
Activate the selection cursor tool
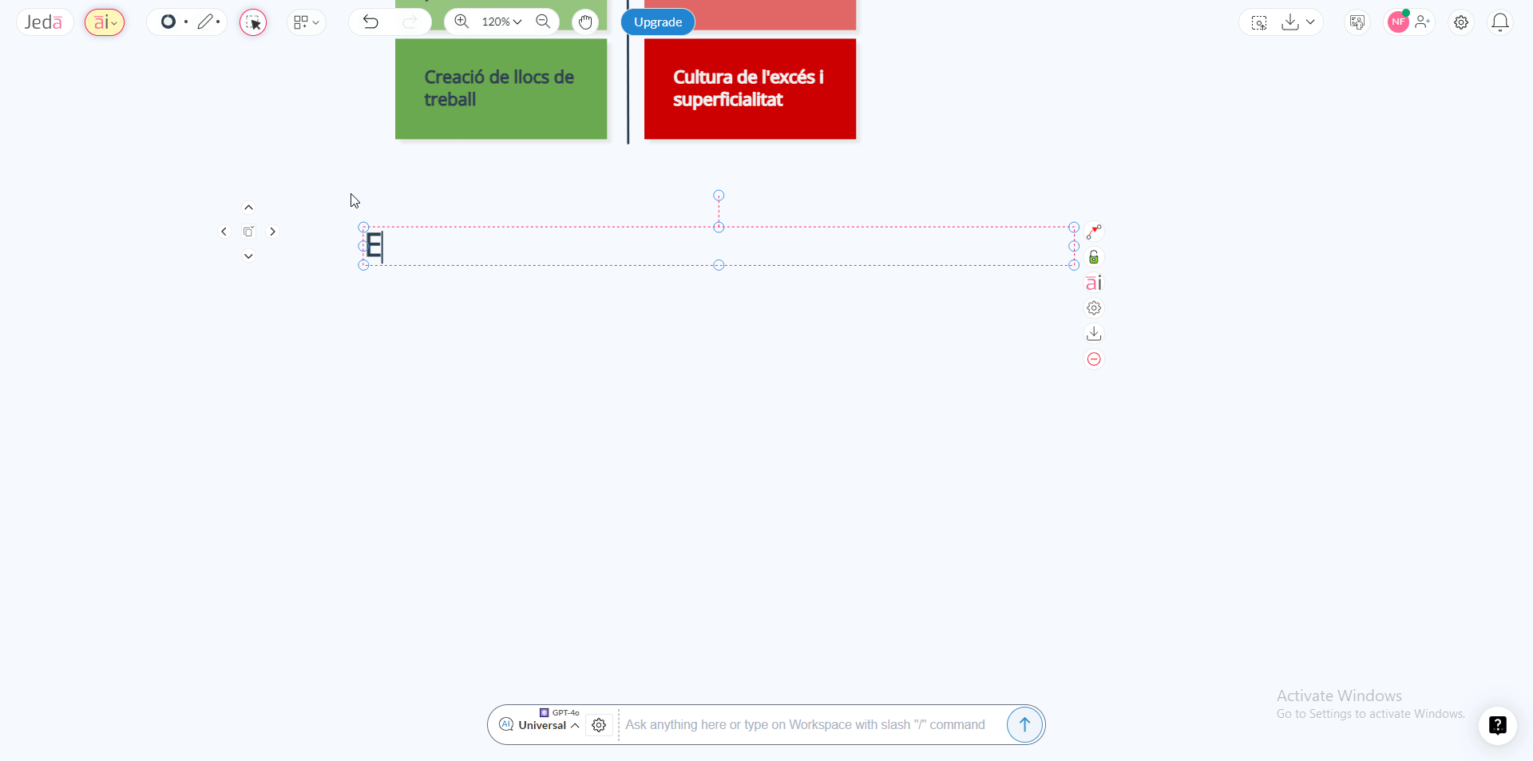point(253,22)
